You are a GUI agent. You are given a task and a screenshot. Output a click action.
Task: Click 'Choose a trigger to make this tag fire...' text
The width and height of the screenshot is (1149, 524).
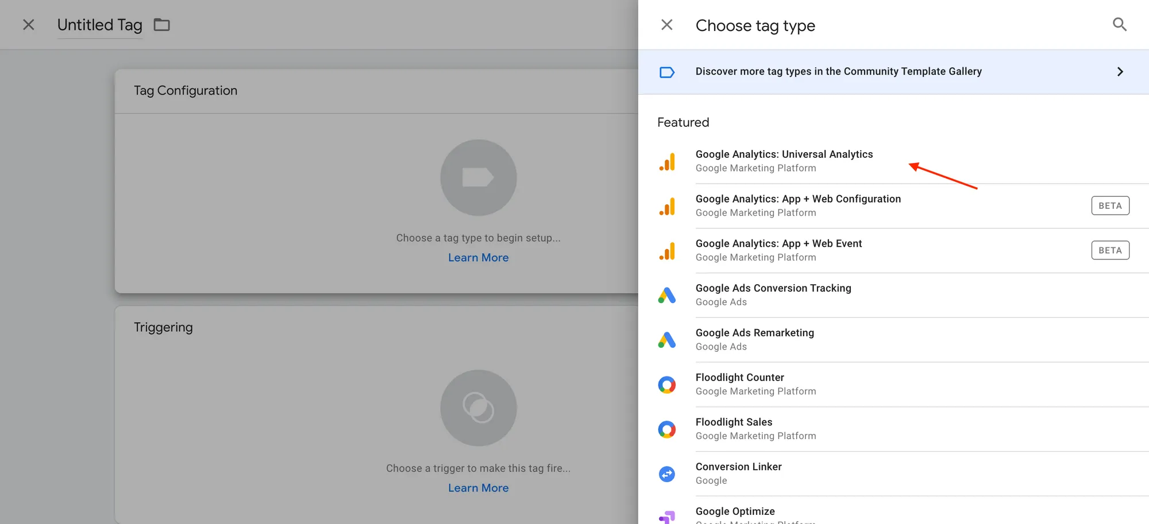point(478,468)
